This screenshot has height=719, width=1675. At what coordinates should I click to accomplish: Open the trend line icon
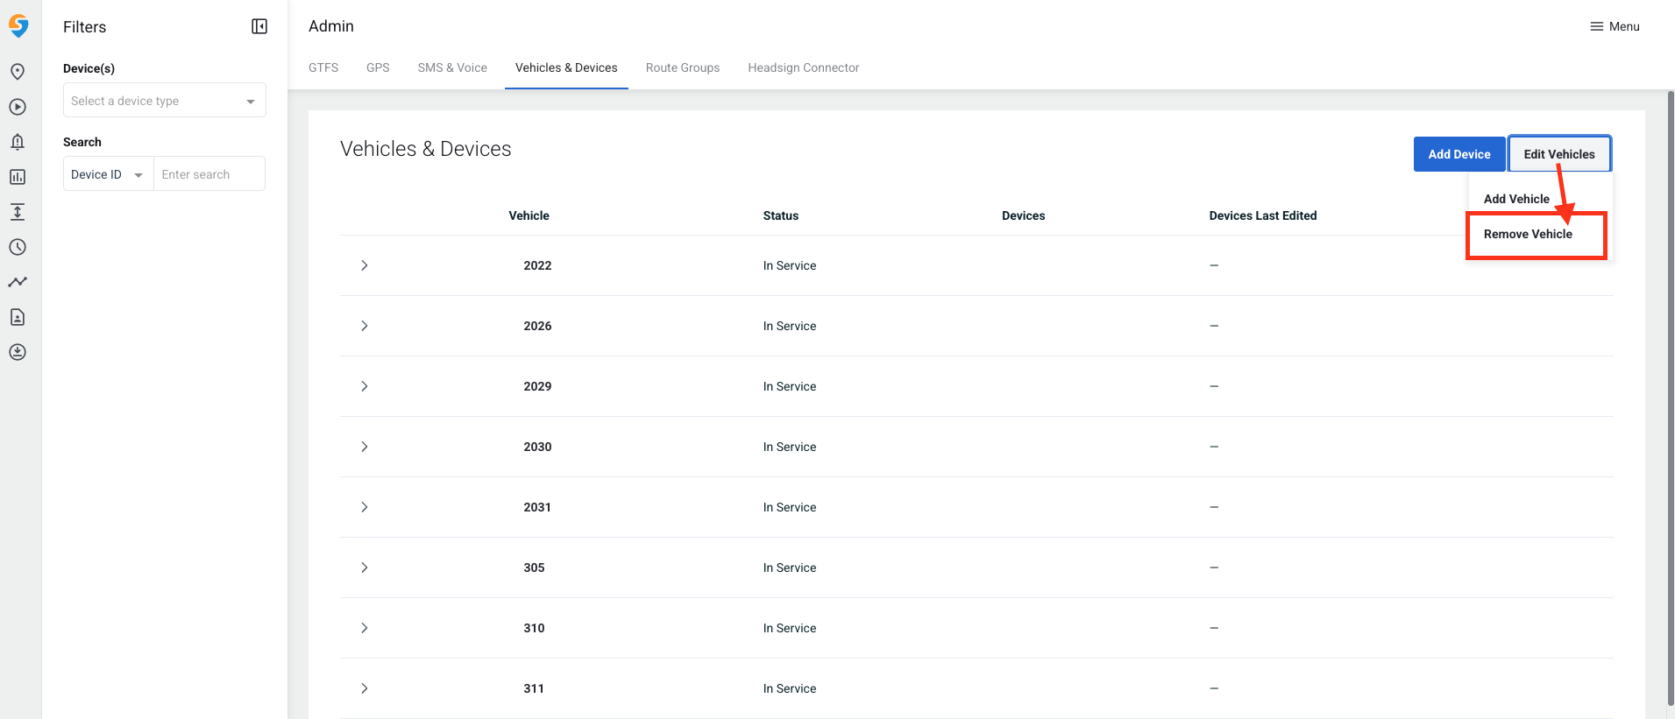(18, 282)
